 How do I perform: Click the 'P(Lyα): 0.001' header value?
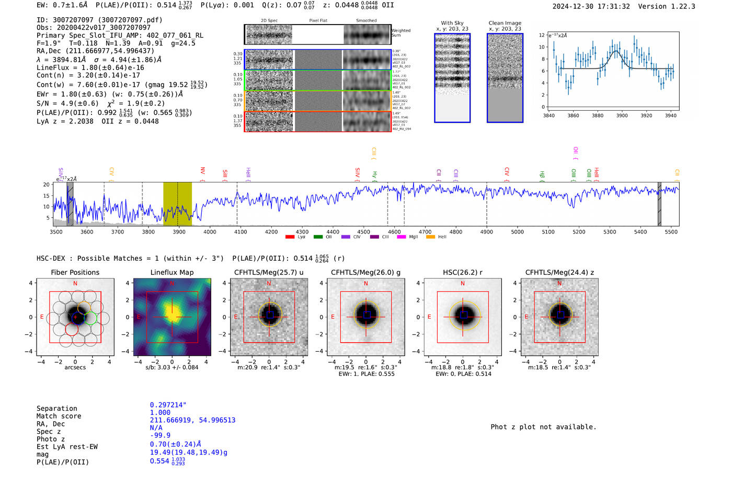coord(227,5)
